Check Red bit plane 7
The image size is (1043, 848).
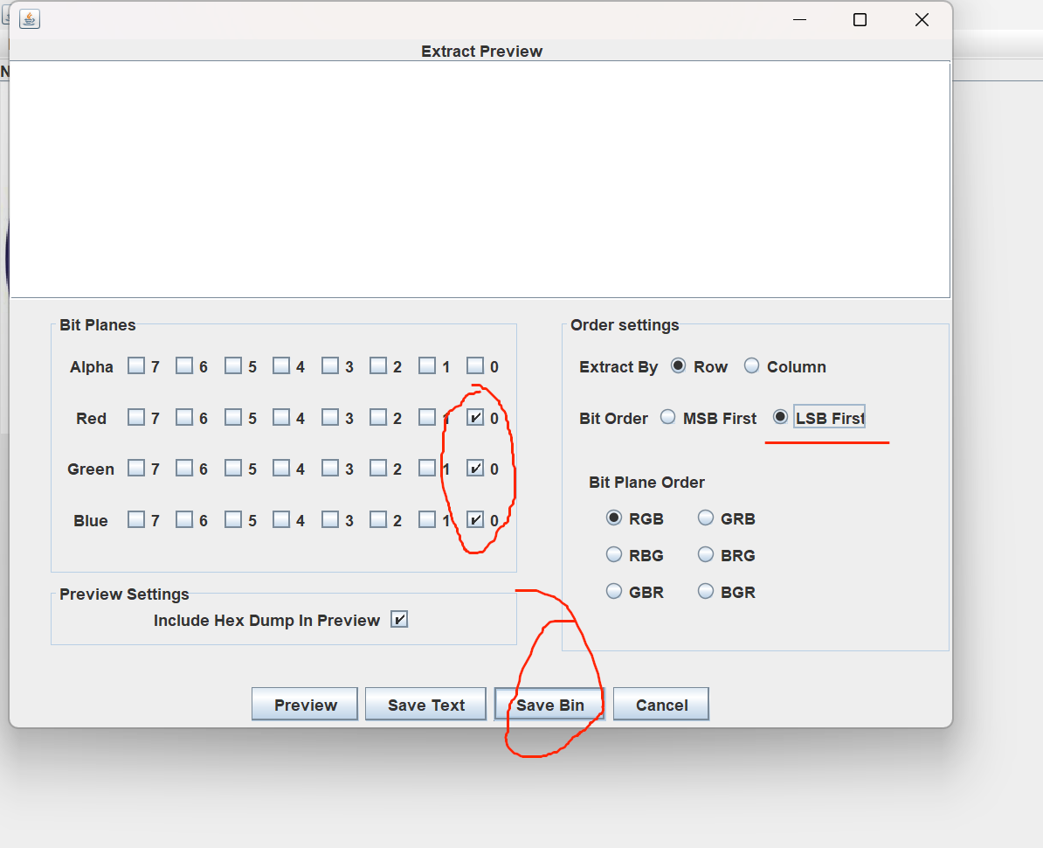[x=136, y=417]
